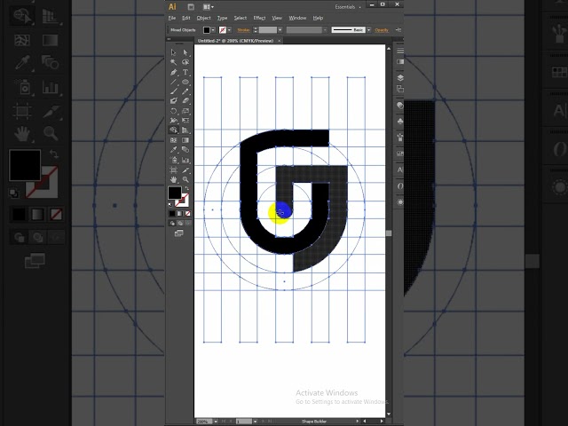Select the Type tool
The image size is (568, 426).
point(185,72)
